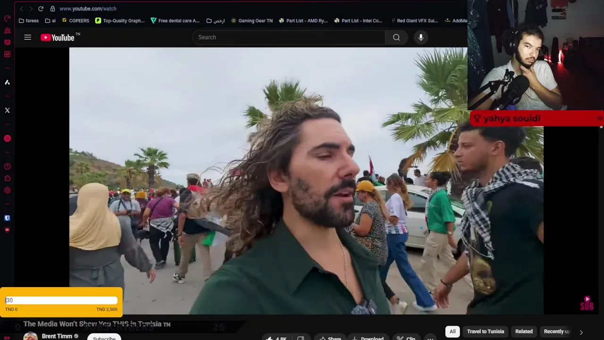Image resolution: width=604 pixels, height=340 pixels.
Task: Select the All chip
Action: pyautogui.click(x=453, y=331)
